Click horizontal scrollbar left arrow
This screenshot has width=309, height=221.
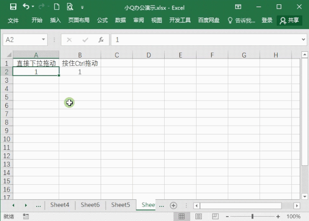[197, 206]
